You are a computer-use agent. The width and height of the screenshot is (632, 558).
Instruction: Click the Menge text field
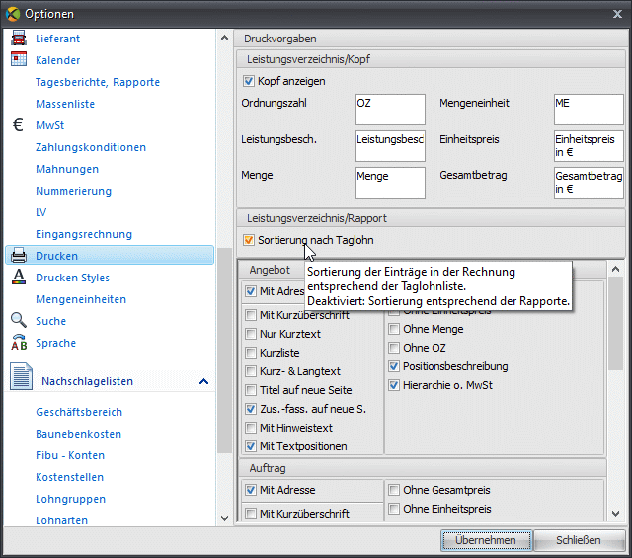pos(390,183)
